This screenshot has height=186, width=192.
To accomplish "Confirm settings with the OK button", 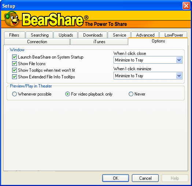I will tap(115, 178).
